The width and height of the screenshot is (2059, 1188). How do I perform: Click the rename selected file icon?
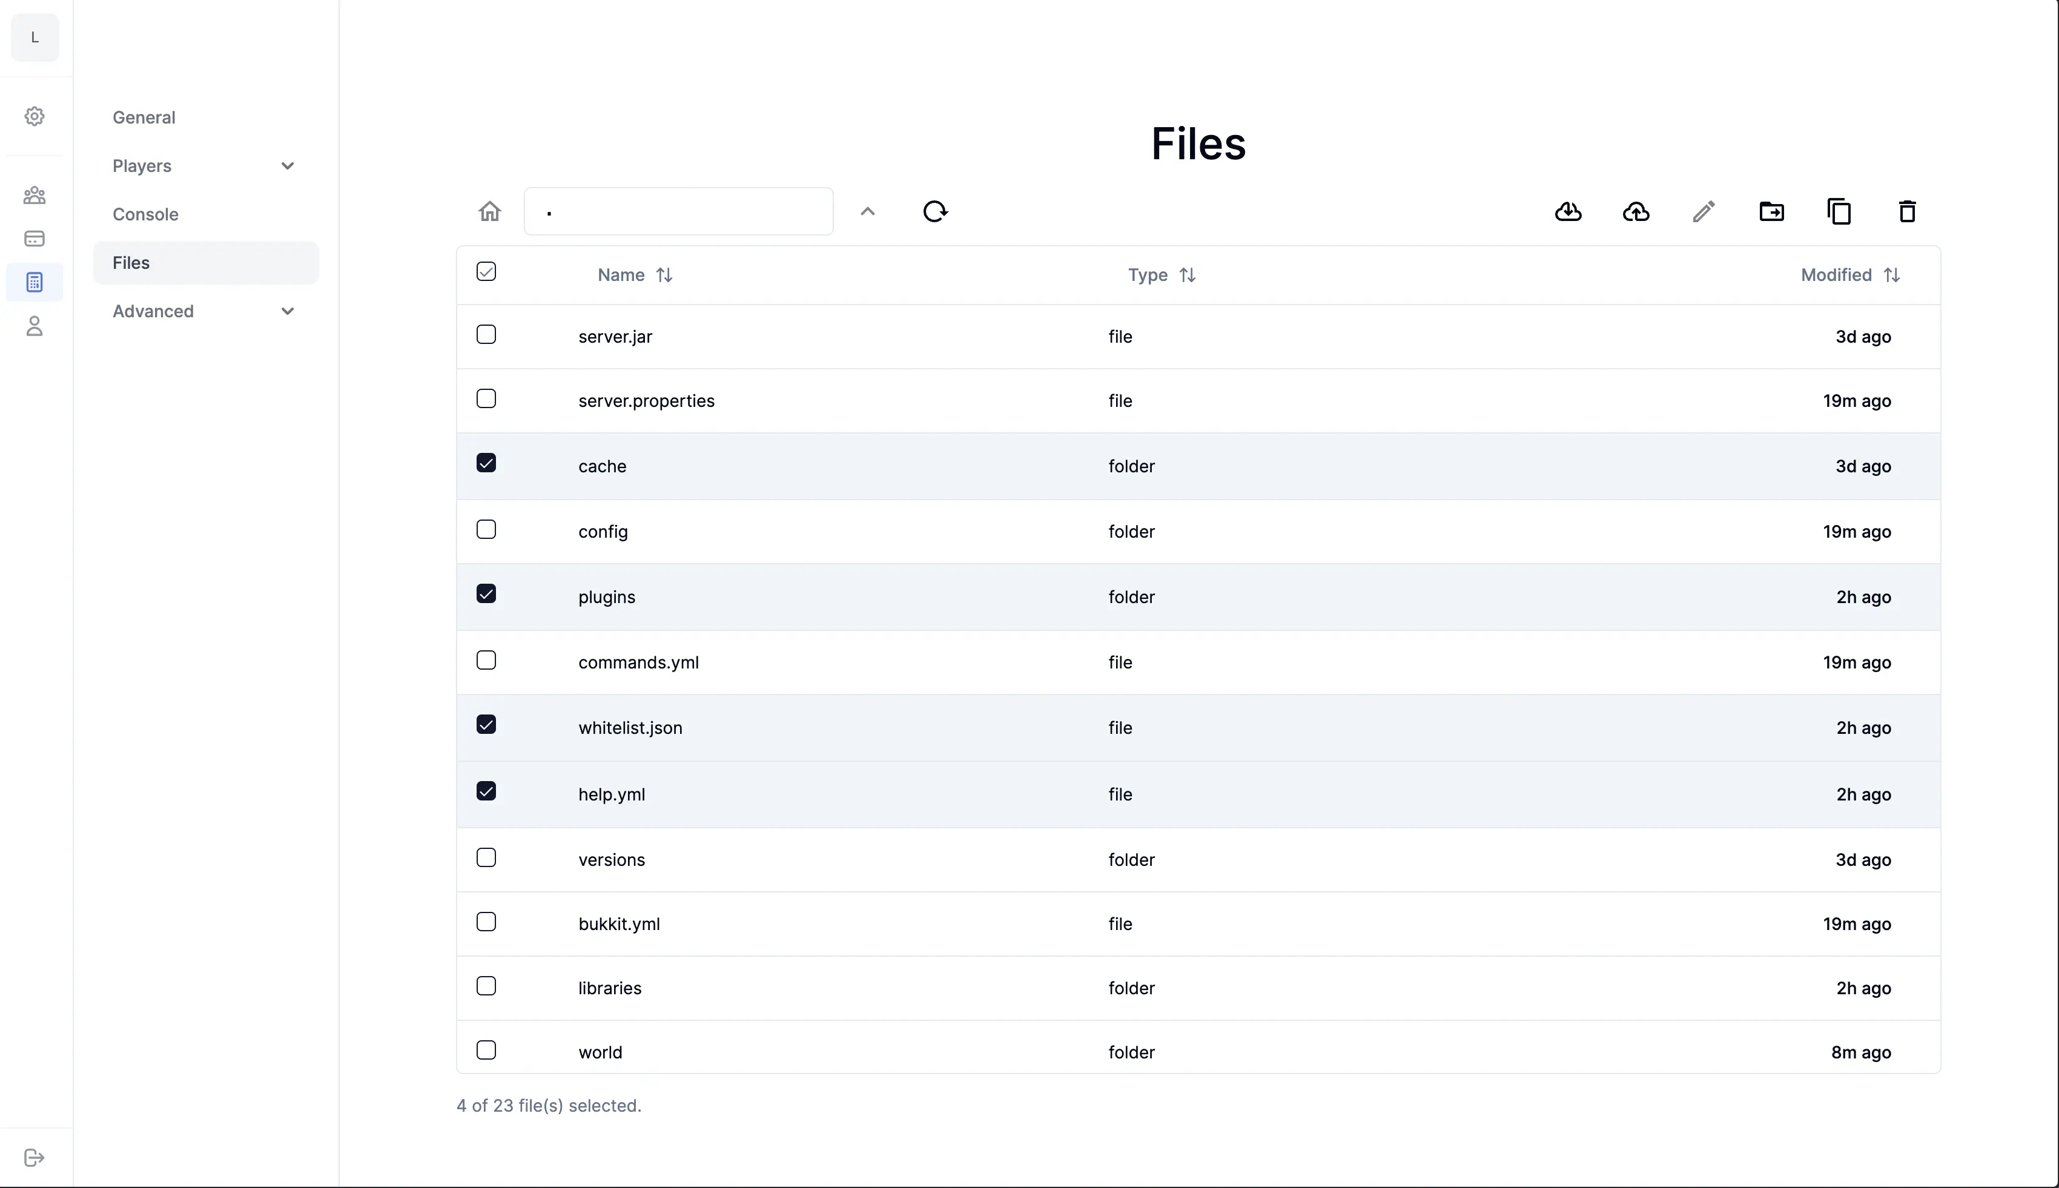pyautogui.click(x=1704, y=212)
